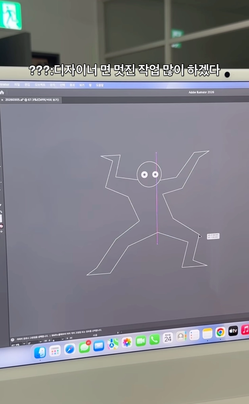Viewport: 249px width, 404px height.
Task: Open the Calendar app showing 24
Action: (x=168, y=338)
